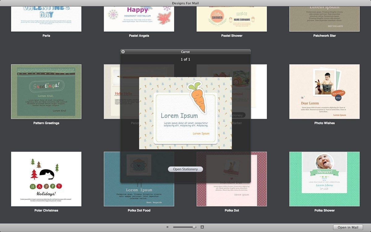The image size is (371, 232).
Task: Click the Carrot popup title
Action: 185,52
